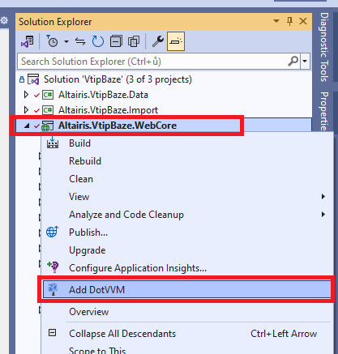Select the Altairis.VtipBaze.WebCore project
338x354 pixels.
click(x=118, y=126)
